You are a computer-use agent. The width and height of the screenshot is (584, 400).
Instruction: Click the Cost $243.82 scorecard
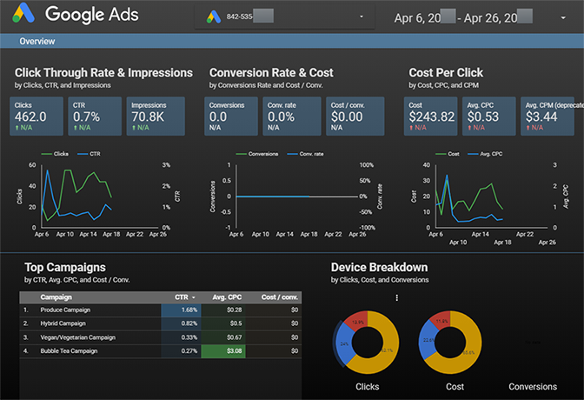pos(432,115)
